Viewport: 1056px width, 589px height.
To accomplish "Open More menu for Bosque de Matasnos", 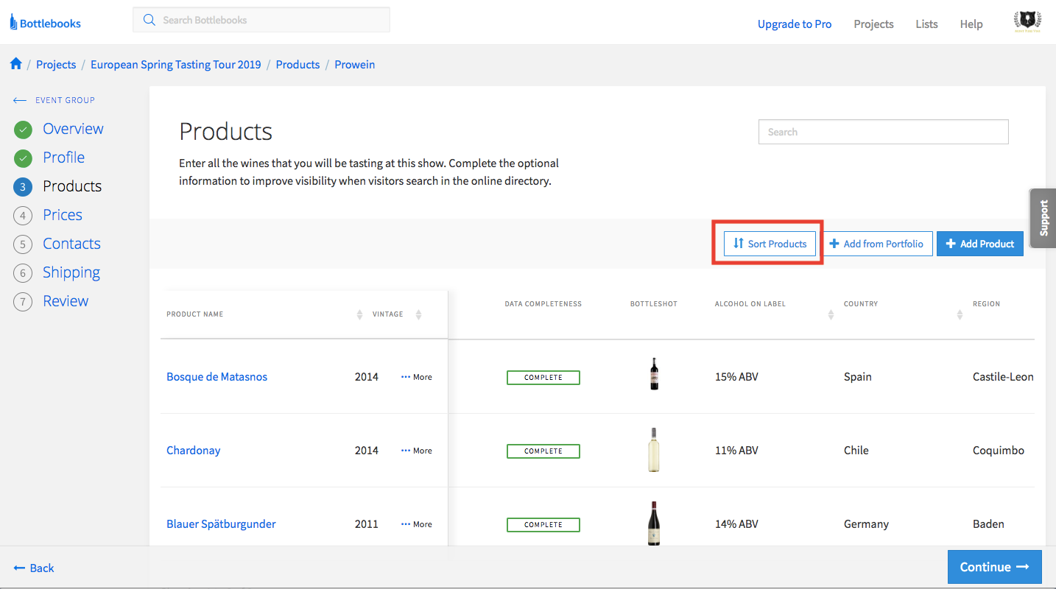I will [417, 377].
